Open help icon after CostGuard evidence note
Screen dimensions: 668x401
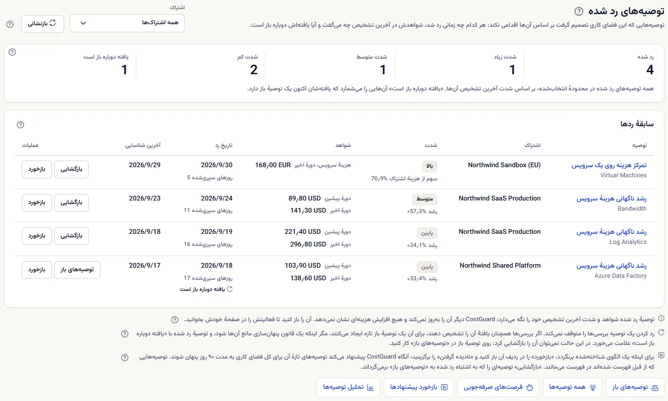point(175,320)
